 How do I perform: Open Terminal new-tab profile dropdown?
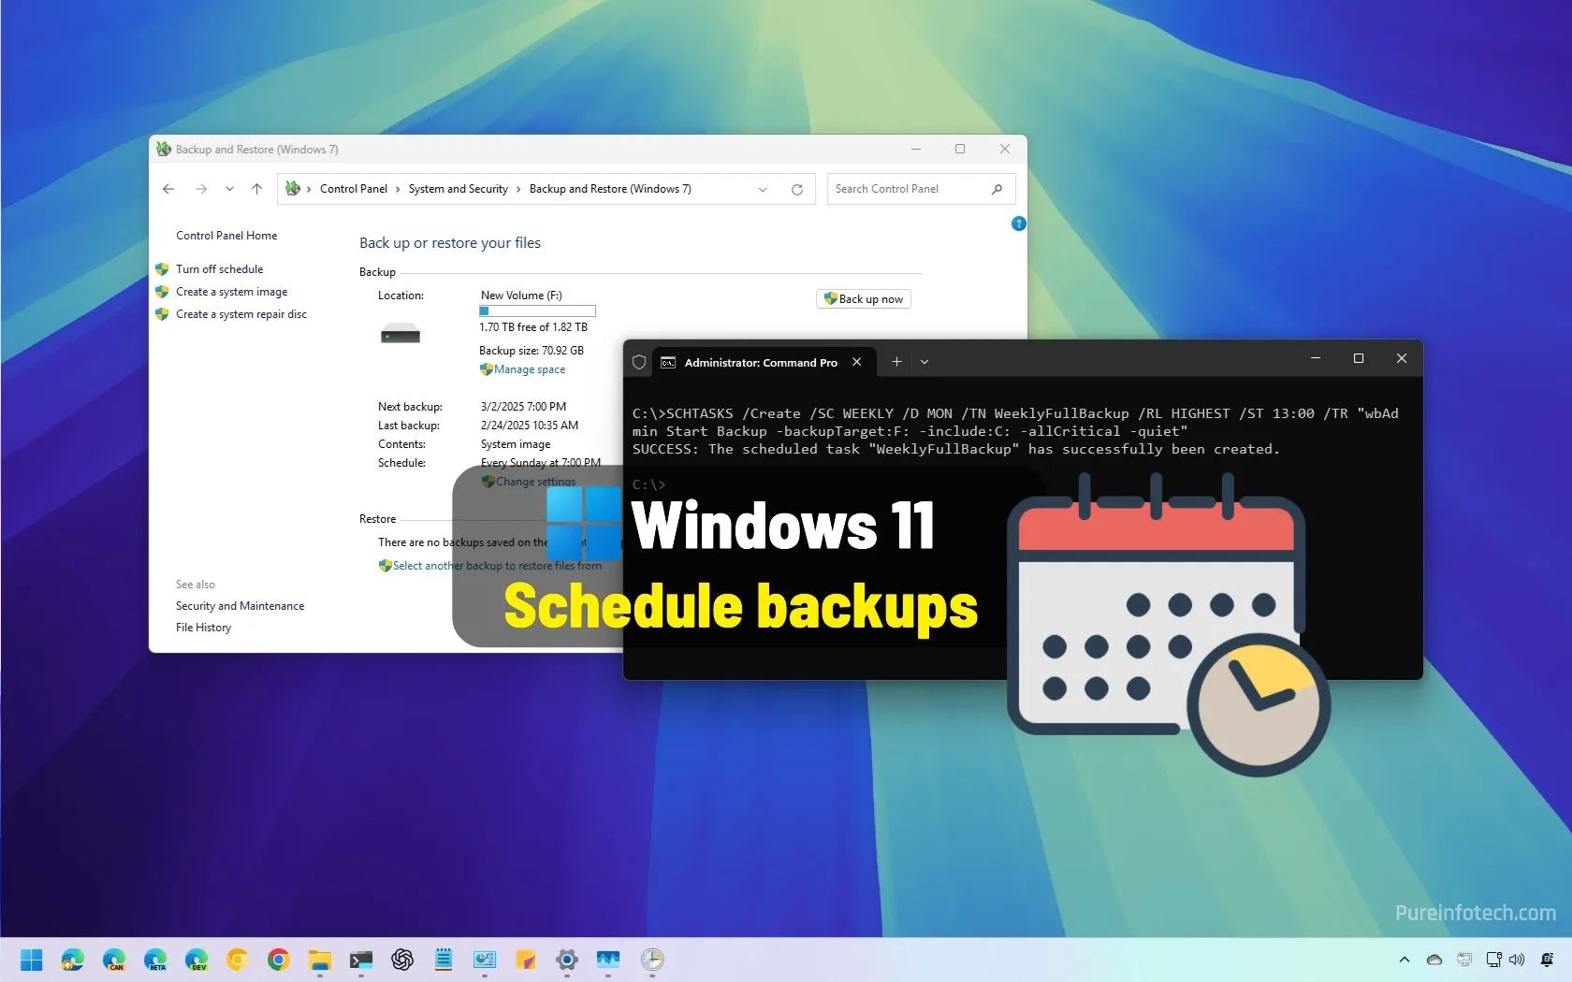pos(924,362)
